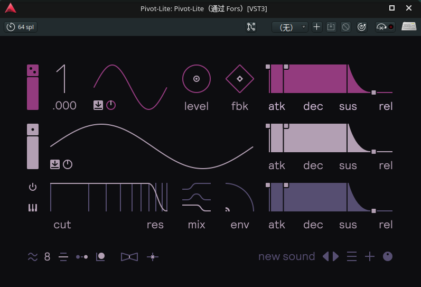Click the 64 spl latency button
Viewport: 421px width, 287px height.
coord(21,27)
